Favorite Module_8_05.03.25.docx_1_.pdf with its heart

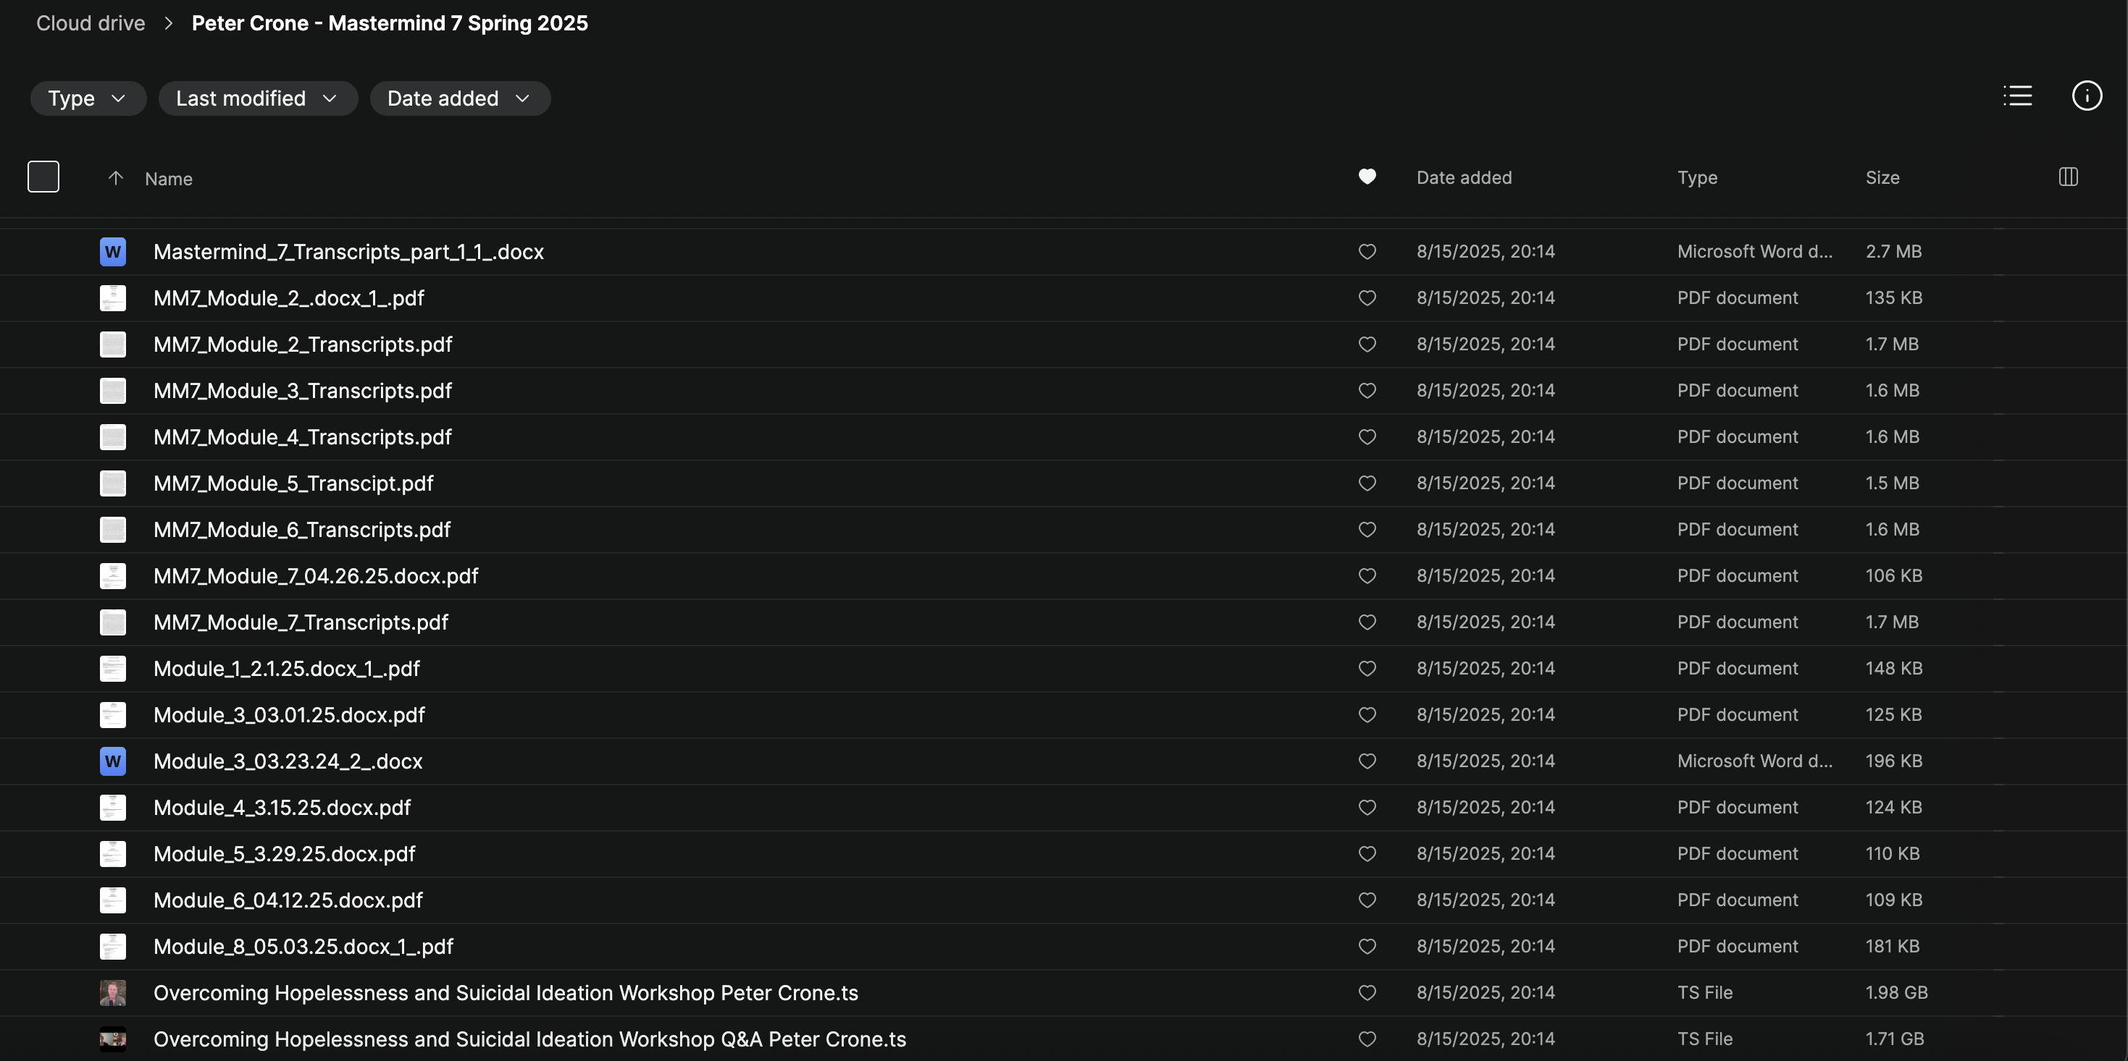tap(1367, 946)
